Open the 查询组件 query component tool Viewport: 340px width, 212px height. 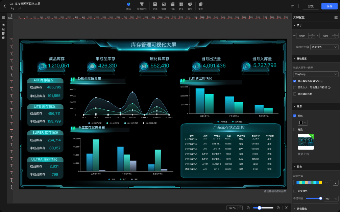143,6
